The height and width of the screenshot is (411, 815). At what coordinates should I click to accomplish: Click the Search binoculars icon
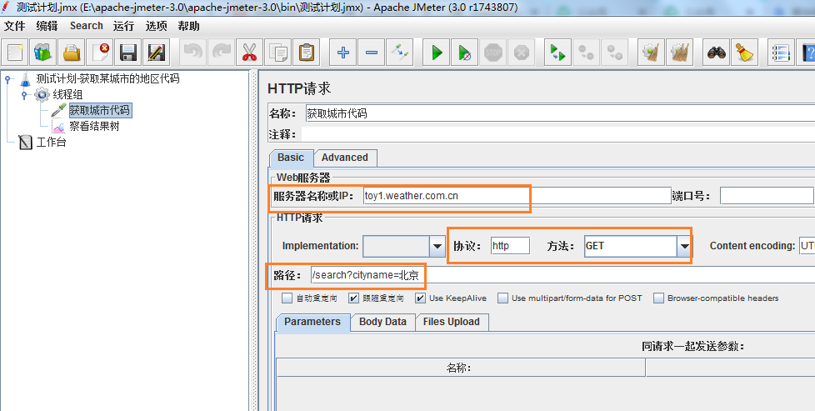pos(716,52)
